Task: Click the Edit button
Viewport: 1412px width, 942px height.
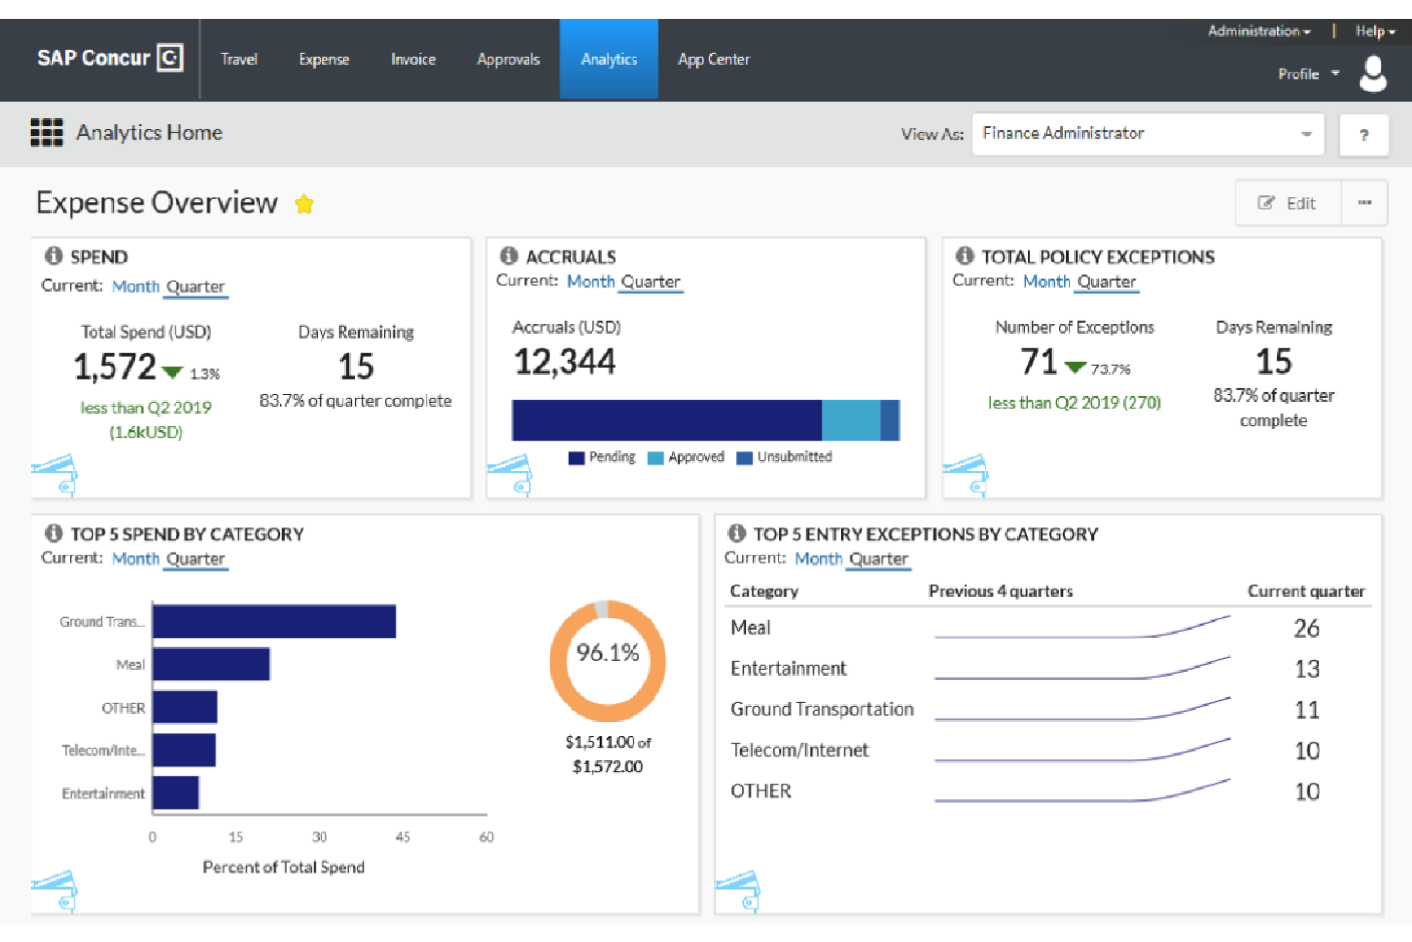Action: tap(1287, 202)
